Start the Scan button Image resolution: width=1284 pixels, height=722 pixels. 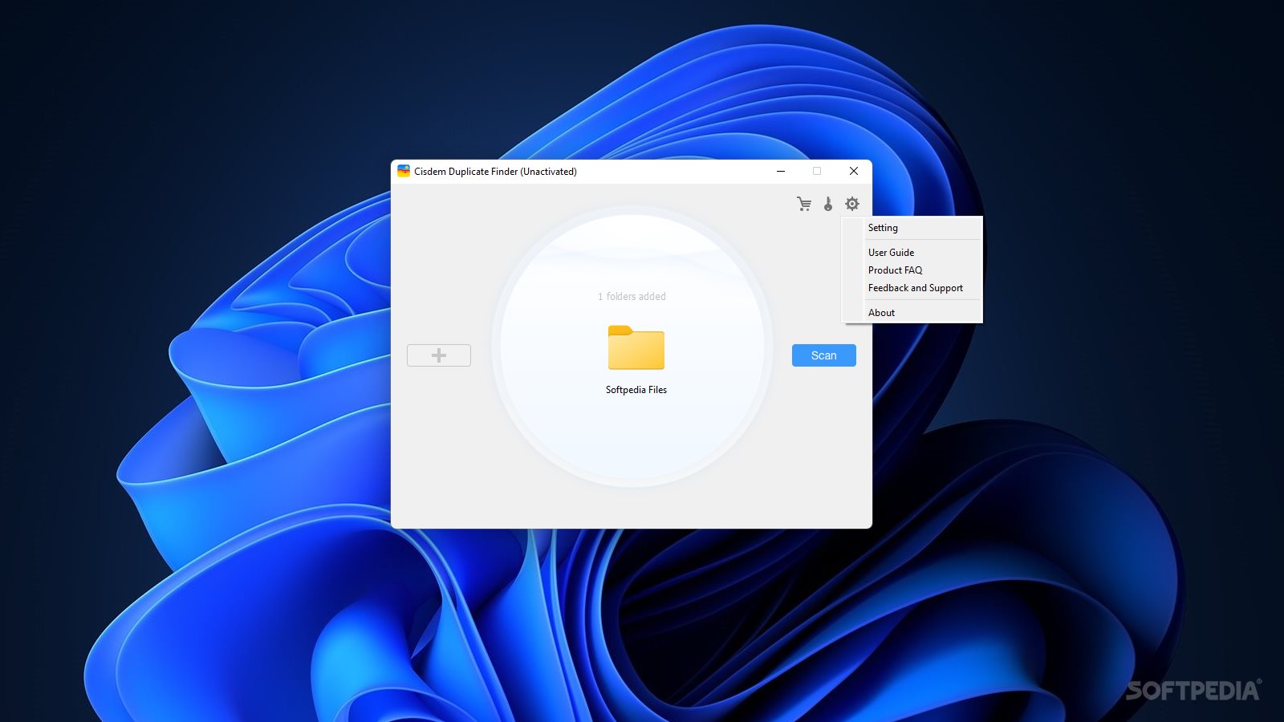(824, 355)
